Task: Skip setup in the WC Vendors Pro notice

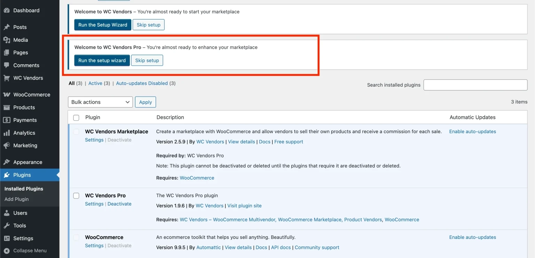Action: [147, 60]
